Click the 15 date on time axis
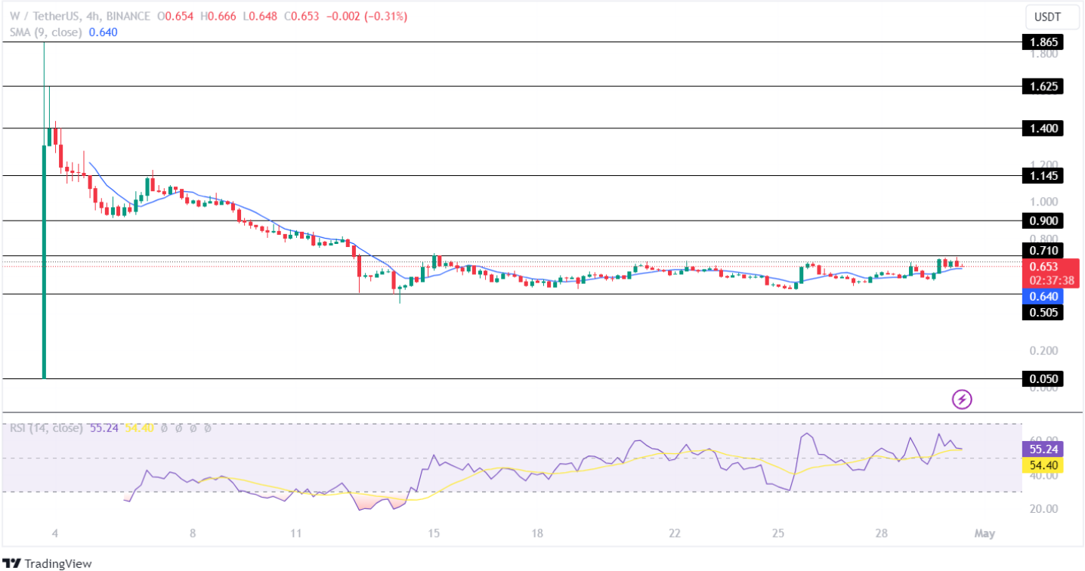Image resolution: width=1085 pixels, height=571 pixels. tap(433, 533)
